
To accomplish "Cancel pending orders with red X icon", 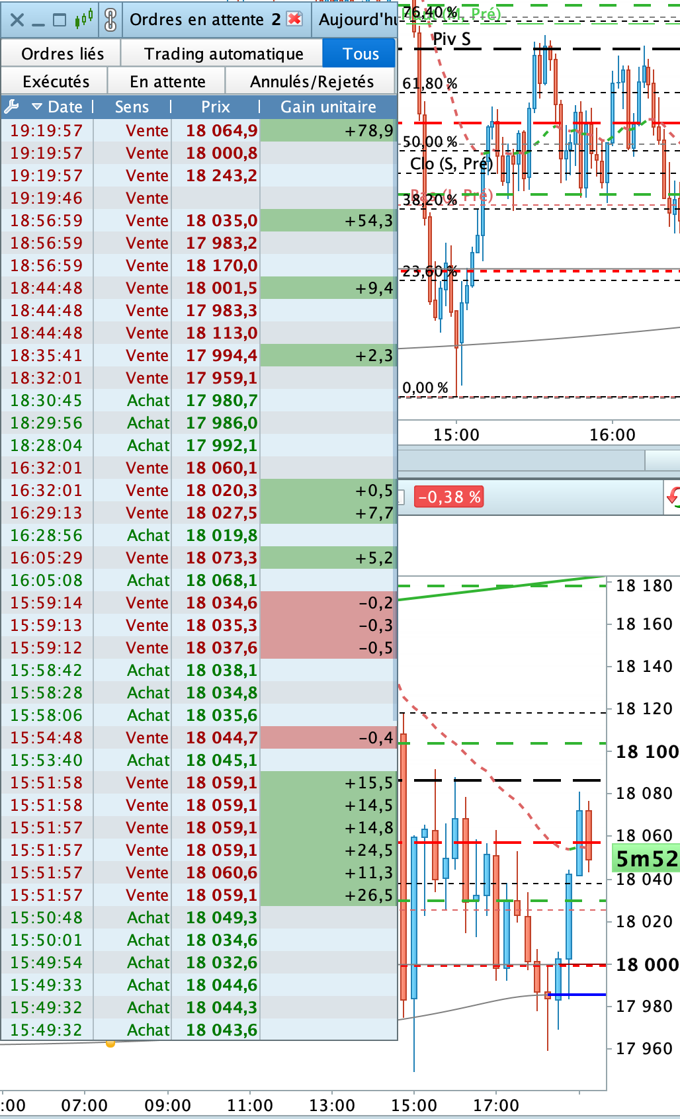I will tap(294, 19).
